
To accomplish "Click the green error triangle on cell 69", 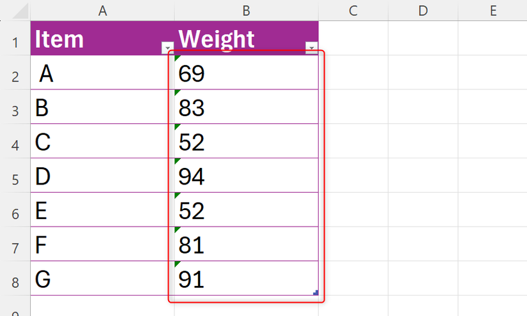I will click(x=177, y=59).
